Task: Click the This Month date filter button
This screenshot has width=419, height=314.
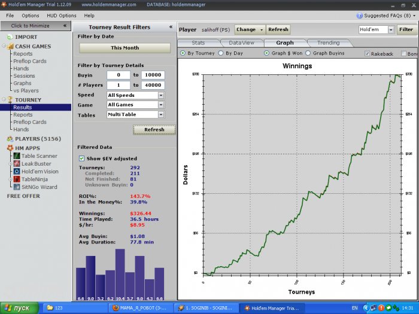Action: [125, 48]
